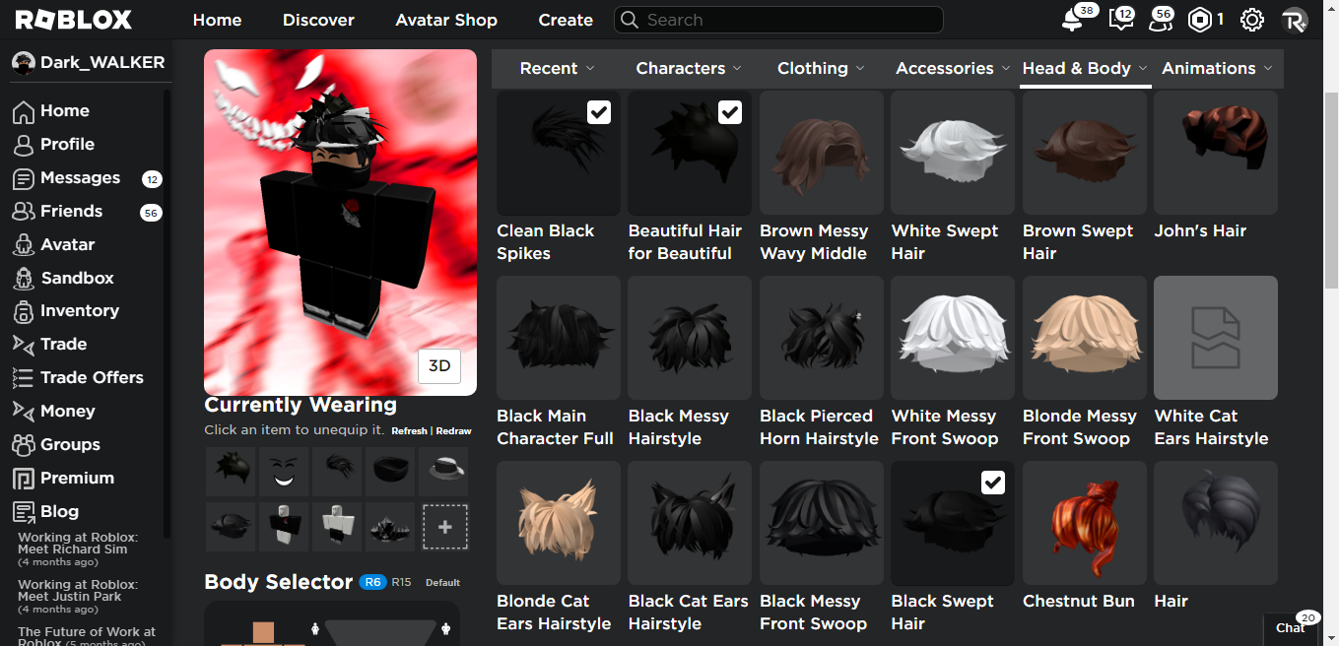Open Inventory via sidebar backpack icon
This screenshot has height=646, width=1339.
[x=24, y=311]
